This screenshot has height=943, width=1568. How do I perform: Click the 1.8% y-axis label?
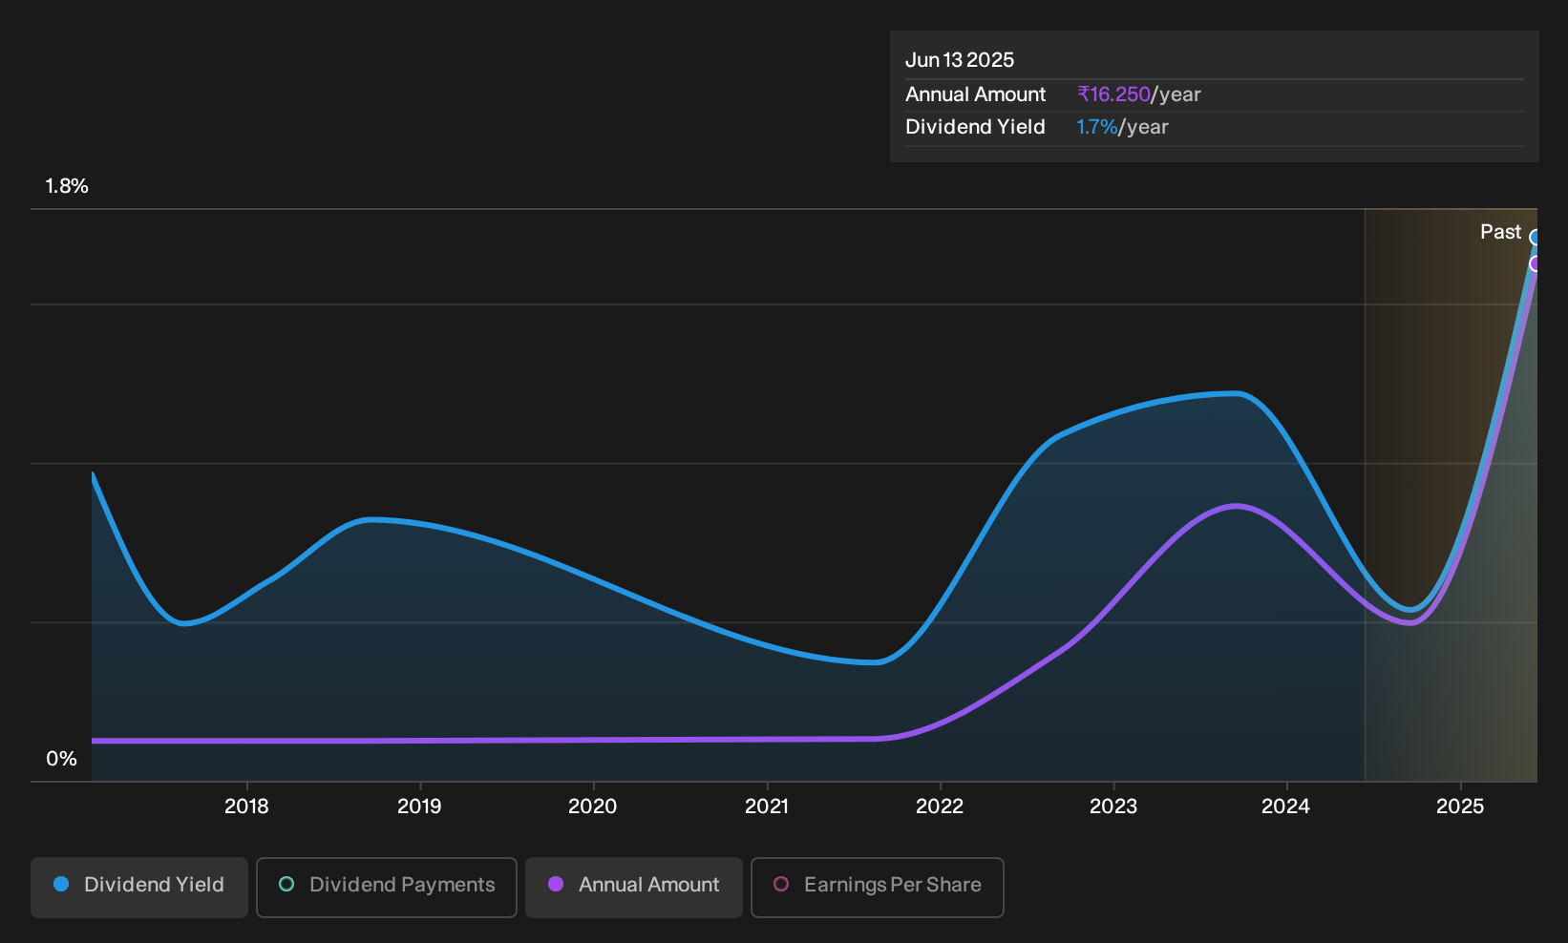pyautogui.click(x=67, y=186)
